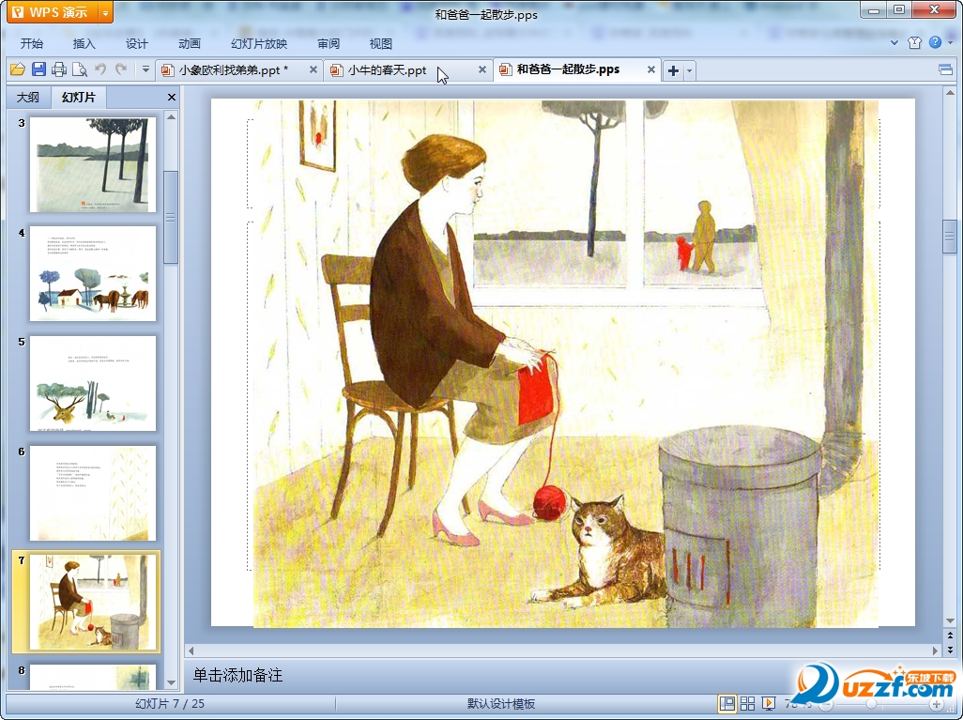Switch to document tab 小象欧利找弟弟.ppt

pos(234,70)
